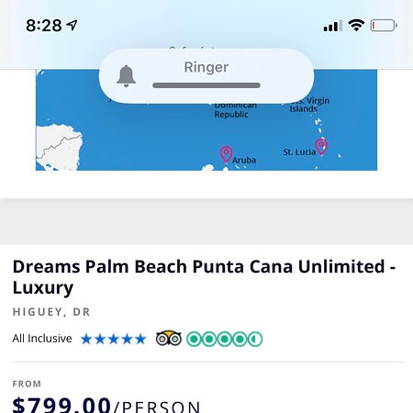This screenshot has height=413, width=413.
Task: Tap the cellular signal bars
Action: (x=333, y=26)
